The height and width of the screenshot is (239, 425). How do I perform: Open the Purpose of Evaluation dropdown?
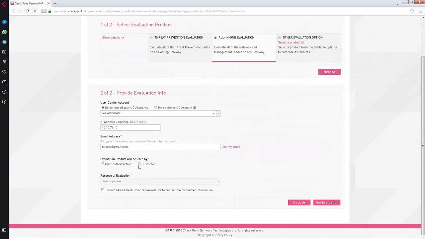(x=160, y=181)
